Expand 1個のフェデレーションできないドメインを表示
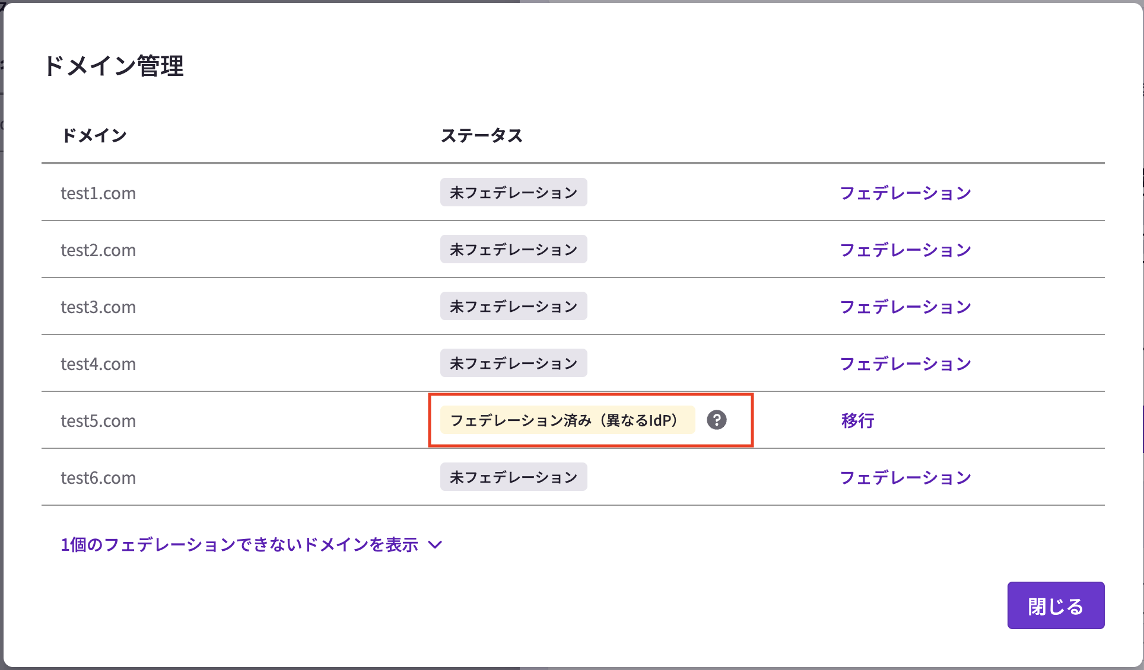Image resolution: width=1144 pixels, height=670 pixels. pos(251,544)
